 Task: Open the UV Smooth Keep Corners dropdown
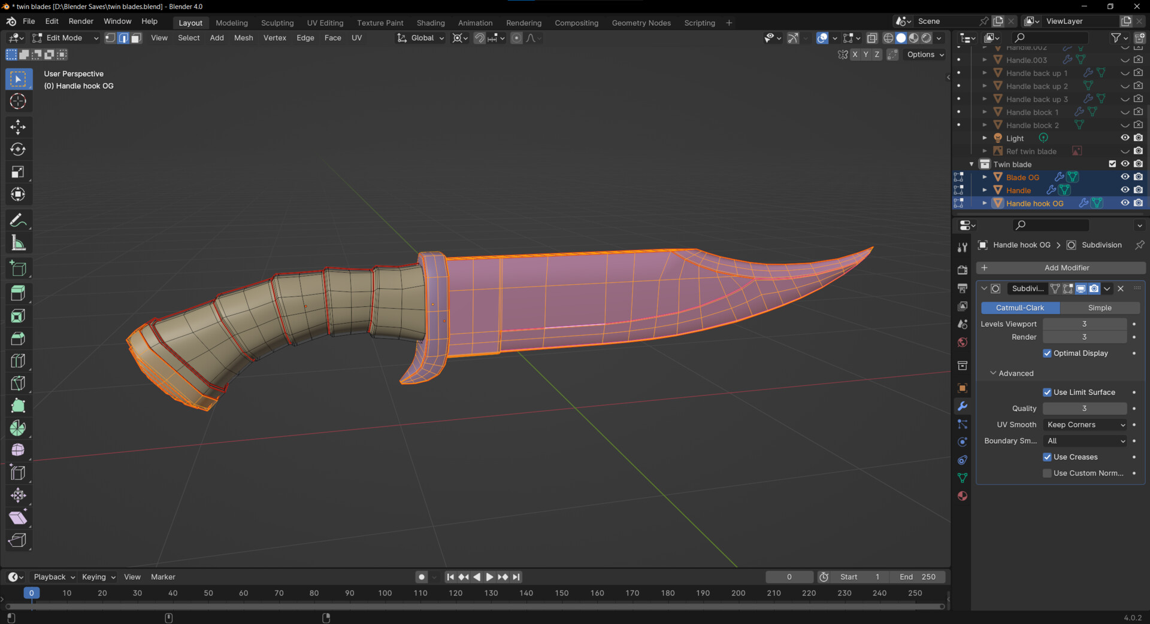pos(1085,425)
